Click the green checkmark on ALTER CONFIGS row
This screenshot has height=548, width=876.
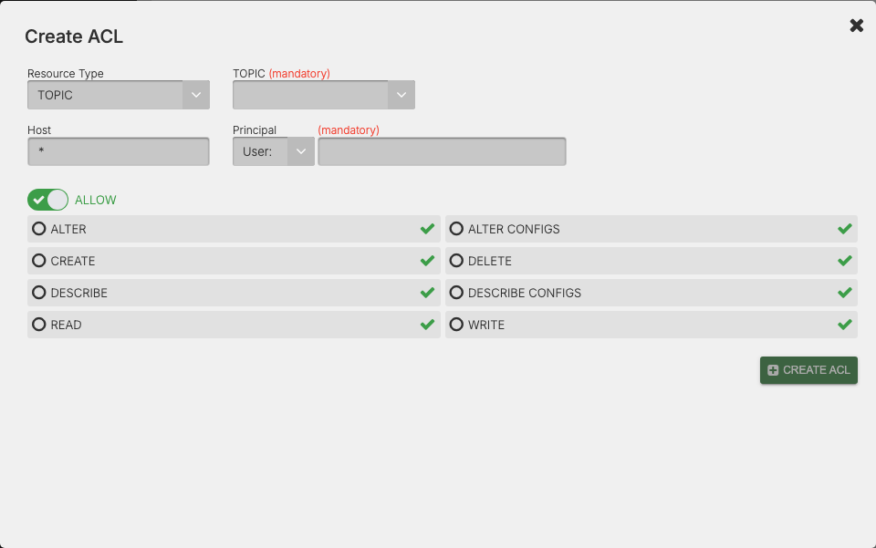845,229
